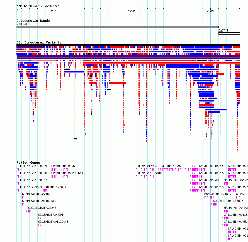The width and height of the screenshot is (248, 242).
Task: Select the Cytogenetic Bands track title
Action: pos(33,21)
